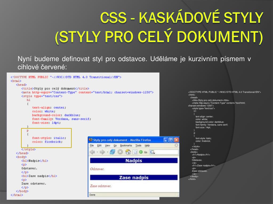
Task: Minimize the Firefox window
Action: point(166,140)
